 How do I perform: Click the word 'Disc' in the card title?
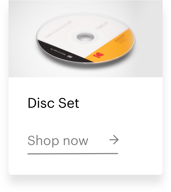tap(41, 103)
